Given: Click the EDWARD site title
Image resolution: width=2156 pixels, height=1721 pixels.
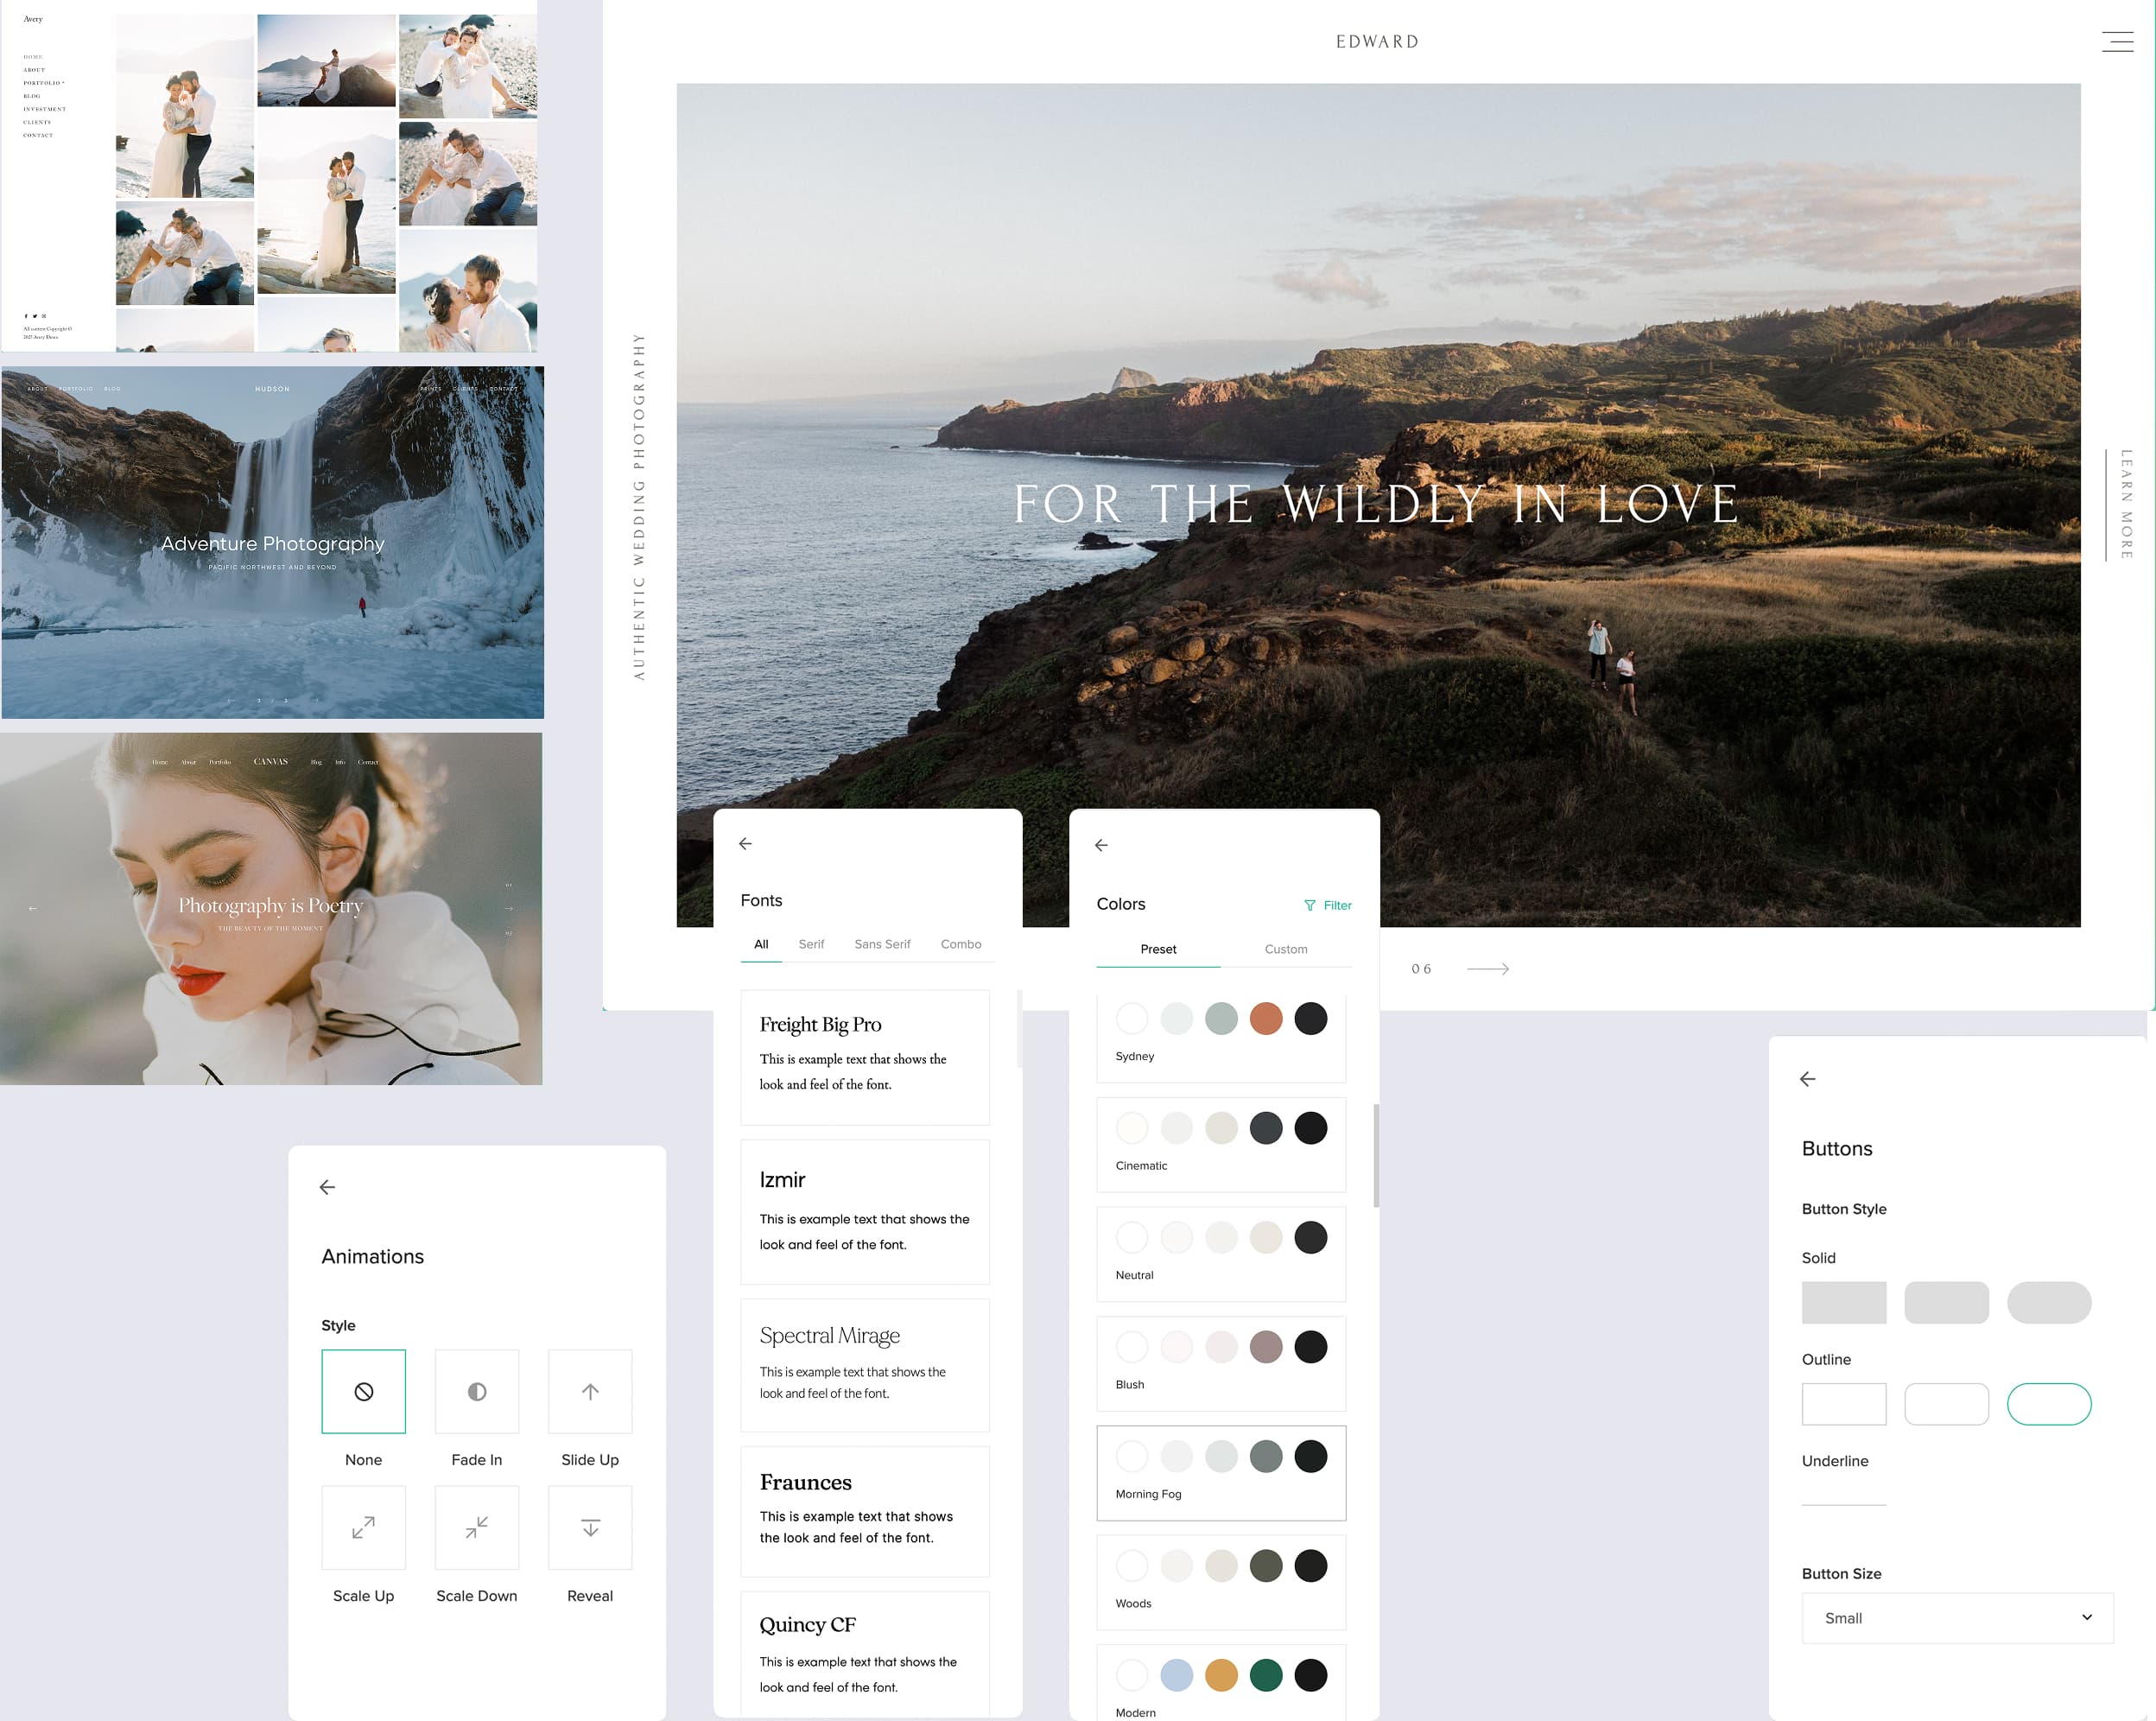Looking at the screenshot, I should 1376,41.
